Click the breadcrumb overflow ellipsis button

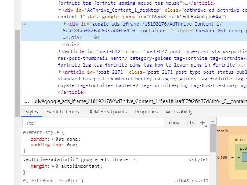click(x=26, y=101)
